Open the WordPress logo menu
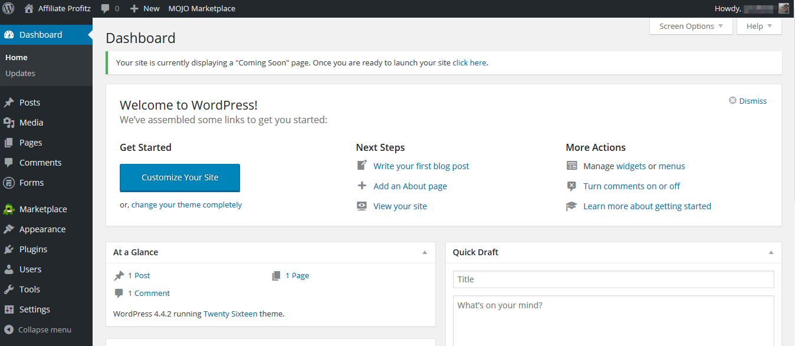This screenshot has height=346, width=795. coord(9,8)
